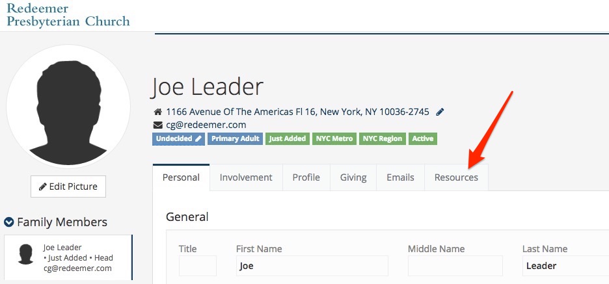Go to the Emails tab

click(400, 177)
